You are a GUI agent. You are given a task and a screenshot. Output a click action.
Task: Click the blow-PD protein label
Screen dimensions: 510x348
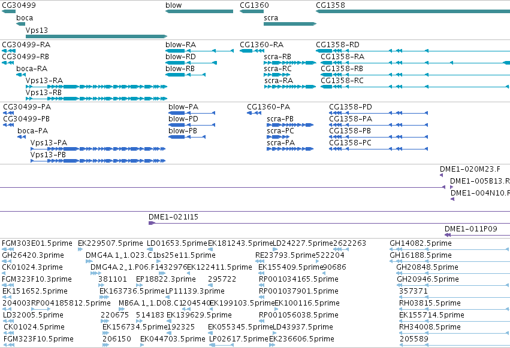click(x=183, y=119)
